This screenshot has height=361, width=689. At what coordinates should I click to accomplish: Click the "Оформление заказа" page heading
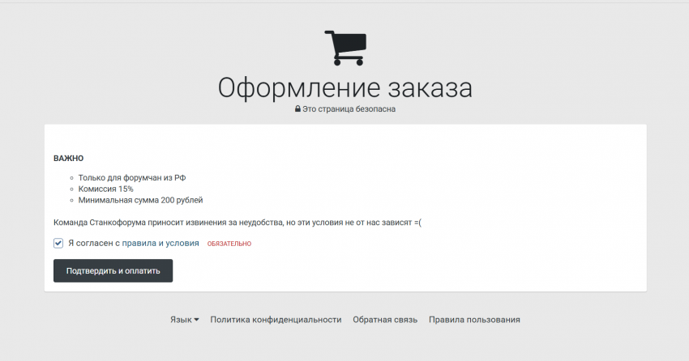[344, 87]
